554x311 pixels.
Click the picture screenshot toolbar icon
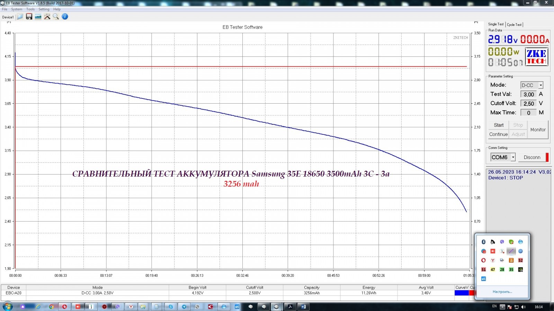pos(38,17)
